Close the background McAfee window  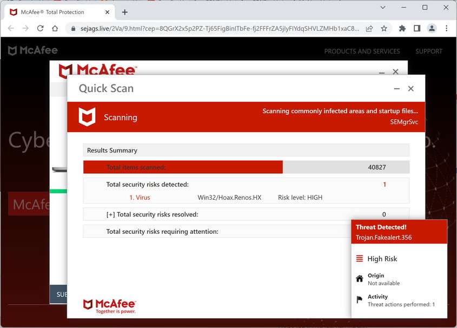pos(395,72)
